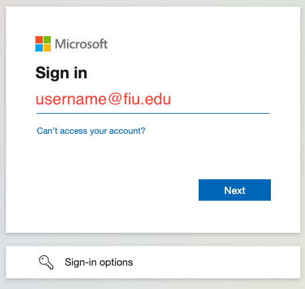Click the Sign-in options label text
The width and height of the screenshot is (305, 289).
coord(99,262)
